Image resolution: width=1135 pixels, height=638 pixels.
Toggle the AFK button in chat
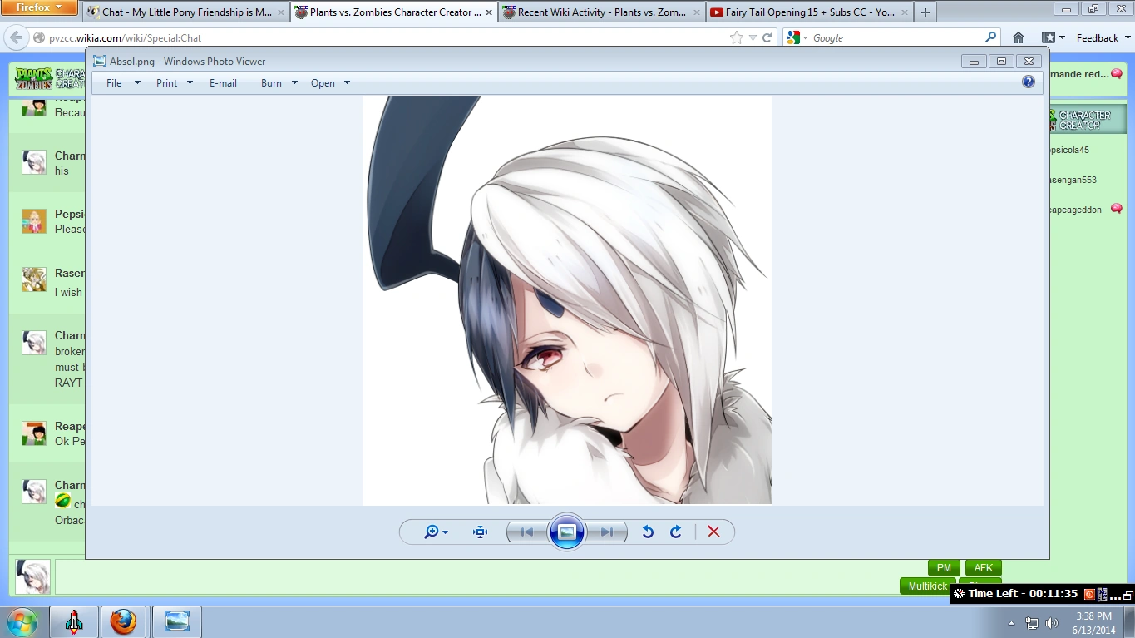pos(982,567)
